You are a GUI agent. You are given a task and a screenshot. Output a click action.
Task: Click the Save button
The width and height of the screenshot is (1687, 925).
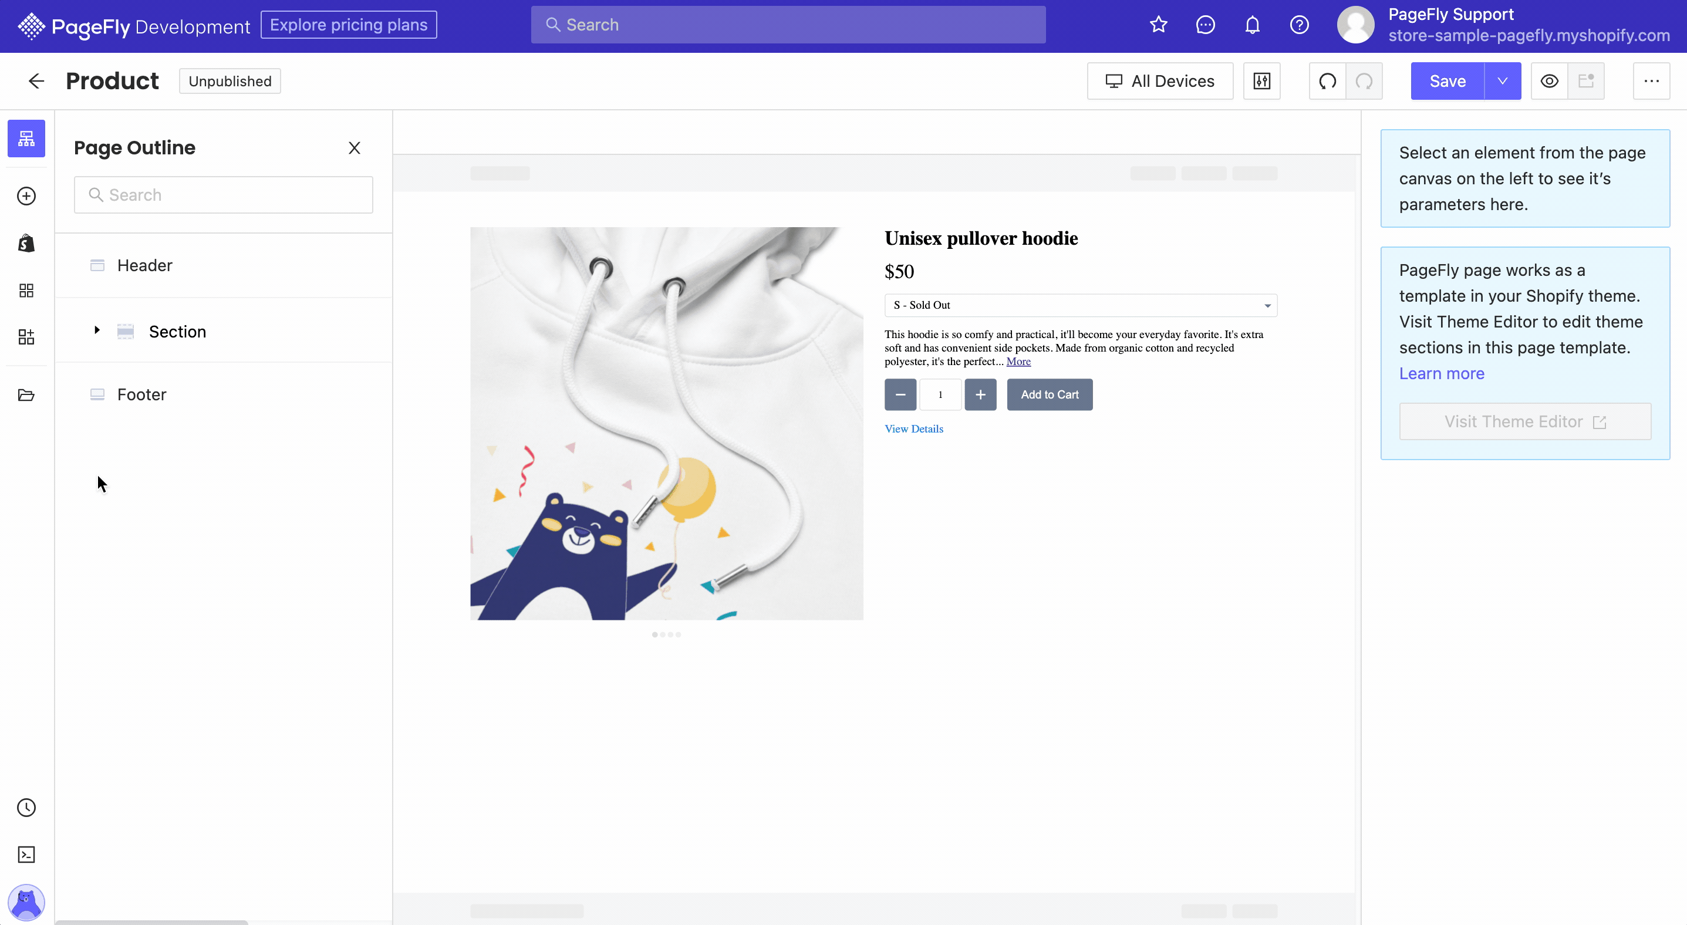coord(1448,81)
